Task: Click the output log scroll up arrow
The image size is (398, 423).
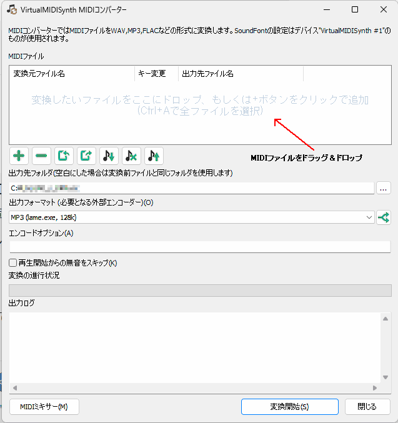Action: point(386,319)
